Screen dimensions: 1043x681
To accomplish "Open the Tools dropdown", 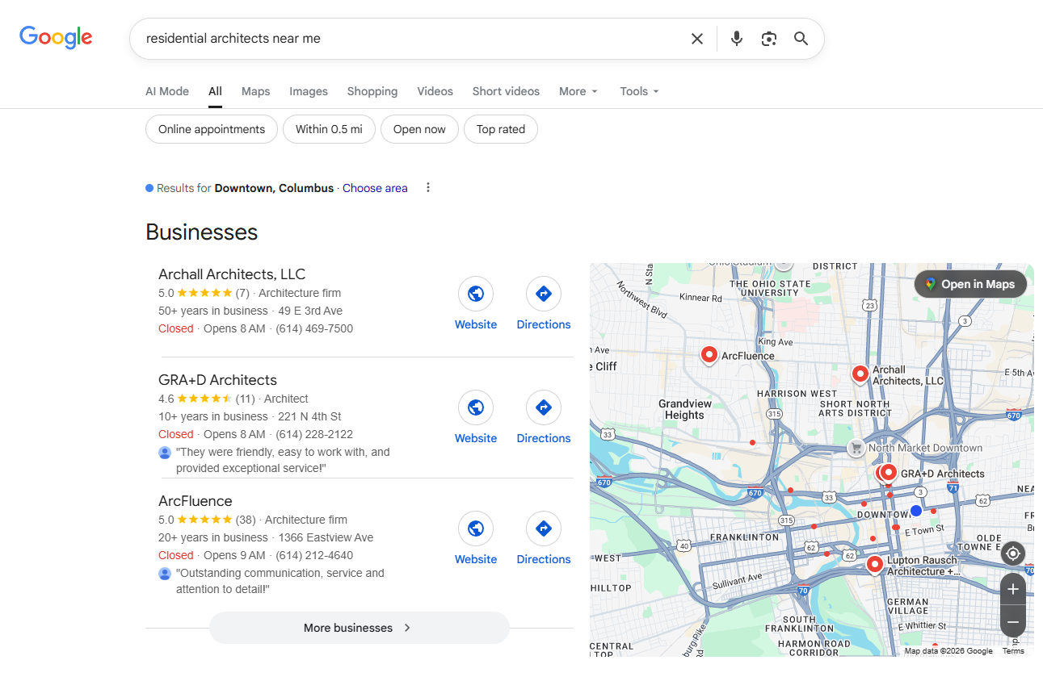I will [639, 91].
